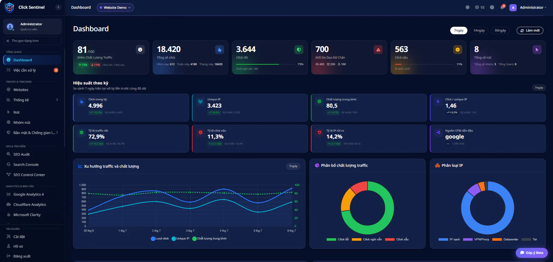
Task: Click the Unique IP users icon
Action: coord(200,102)
